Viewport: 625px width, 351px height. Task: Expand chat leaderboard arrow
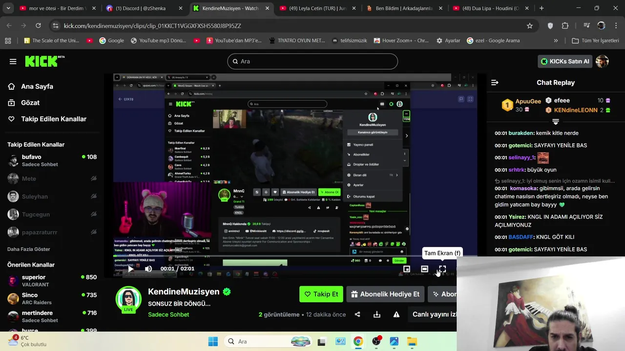(x=556, y=121)
